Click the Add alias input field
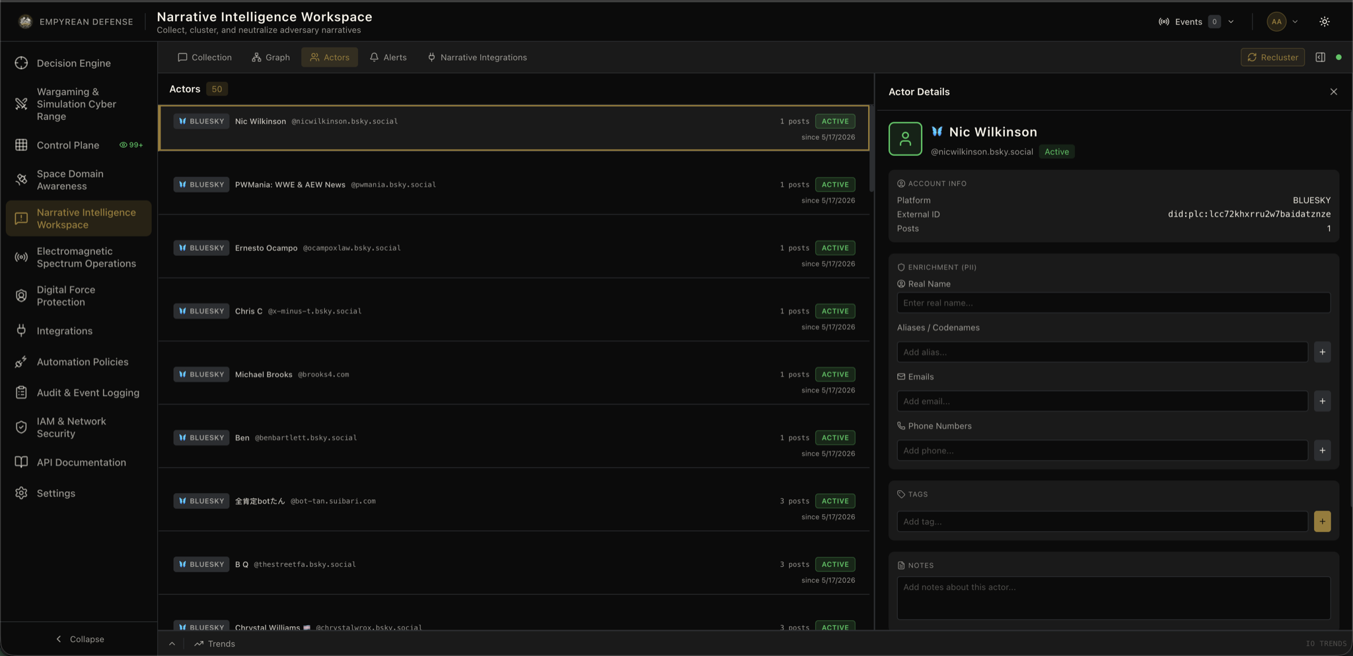Image resolution: width=1353 pixels, height=656 pixels. [x=1102, y=352]
